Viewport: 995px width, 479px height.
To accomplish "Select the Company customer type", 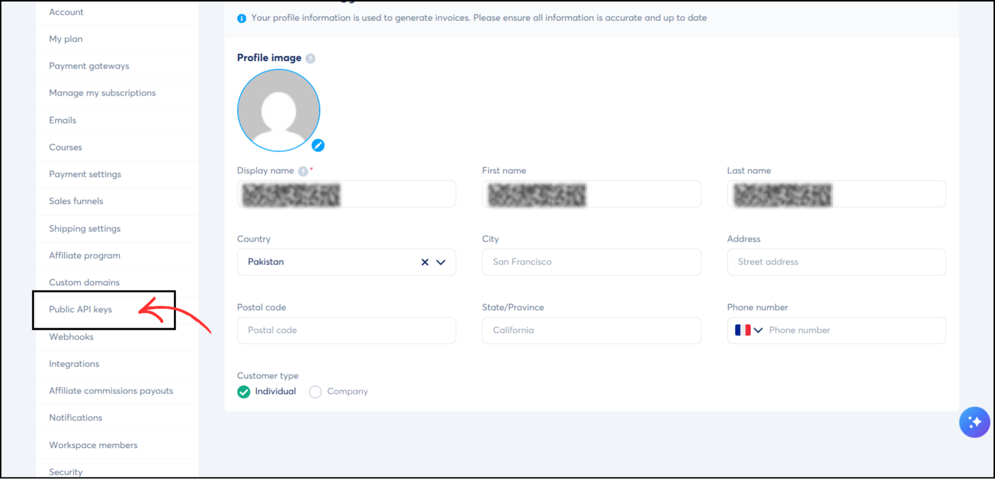I will [315, 392].
